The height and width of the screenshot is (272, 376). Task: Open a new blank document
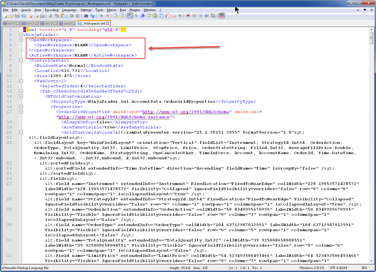pyautogui.click(x=5, y=16)
